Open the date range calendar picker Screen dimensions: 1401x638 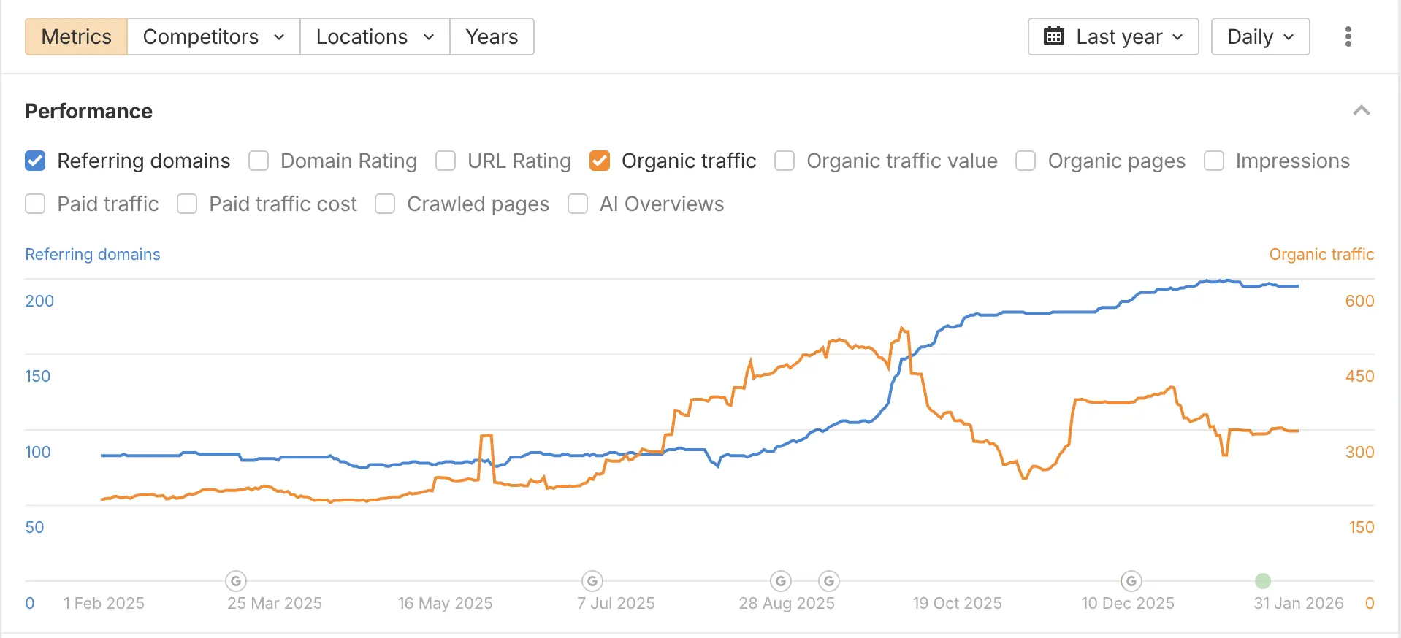click(1111, 36)
